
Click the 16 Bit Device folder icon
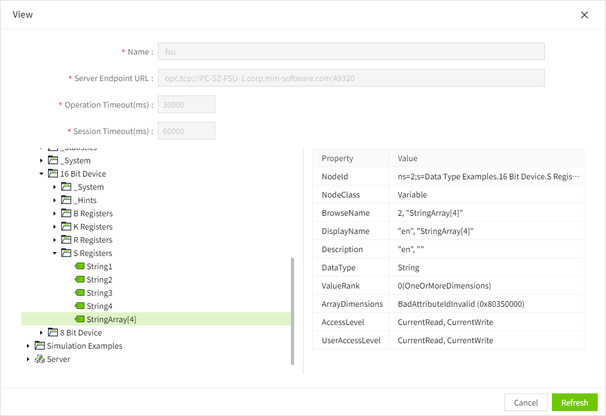click(x=53, y=174)
